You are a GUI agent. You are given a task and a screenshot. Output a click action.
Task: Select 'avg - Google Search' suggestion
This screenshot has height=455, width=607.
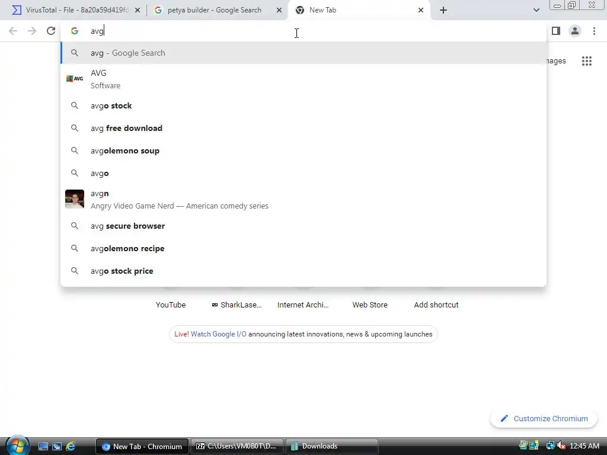(x=303, y=53)
